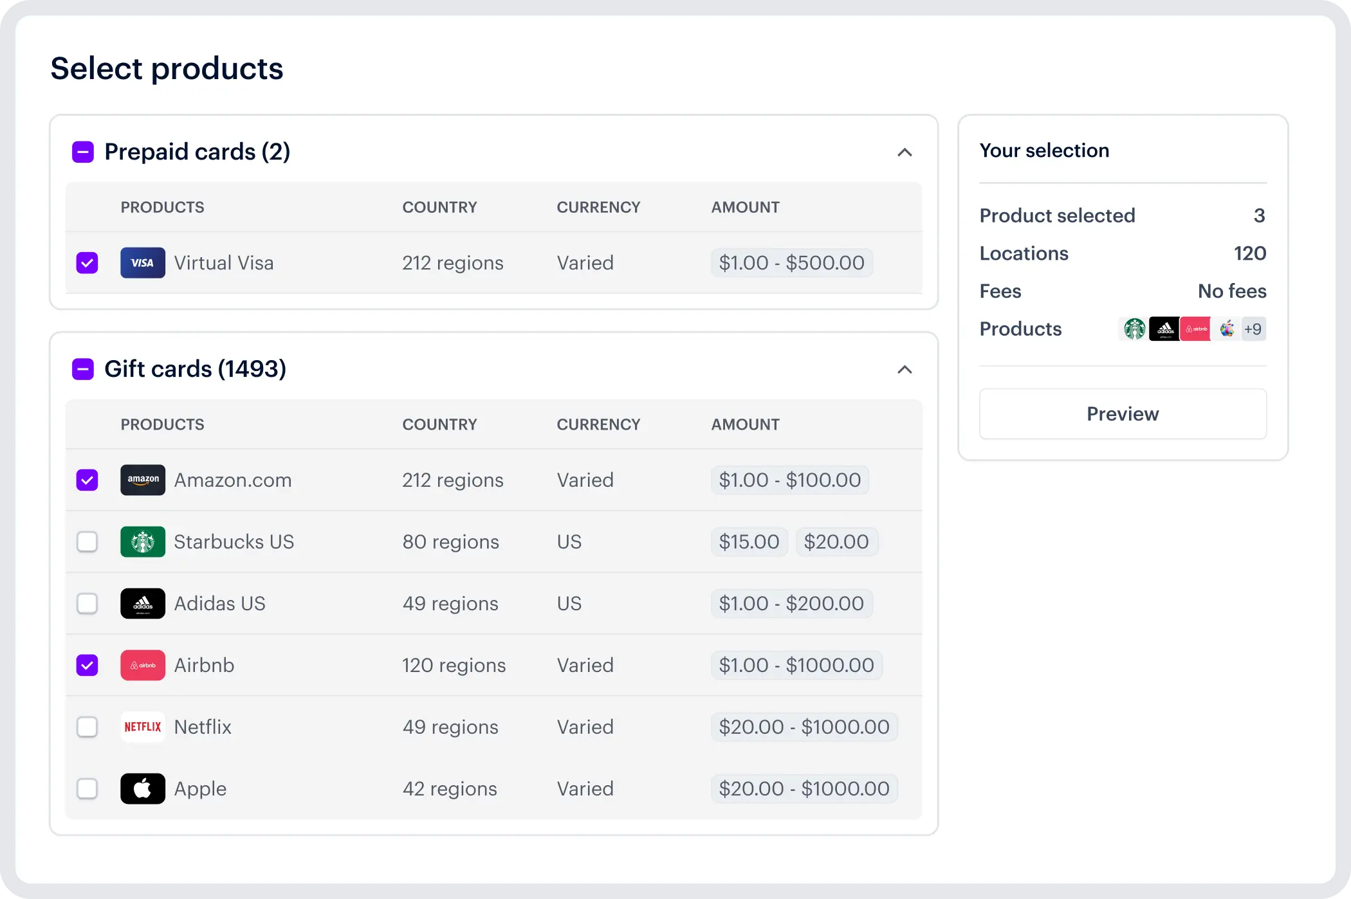Uncheck the Virtual Visa checkbox

pyautogui.click(x=87, y=263)
